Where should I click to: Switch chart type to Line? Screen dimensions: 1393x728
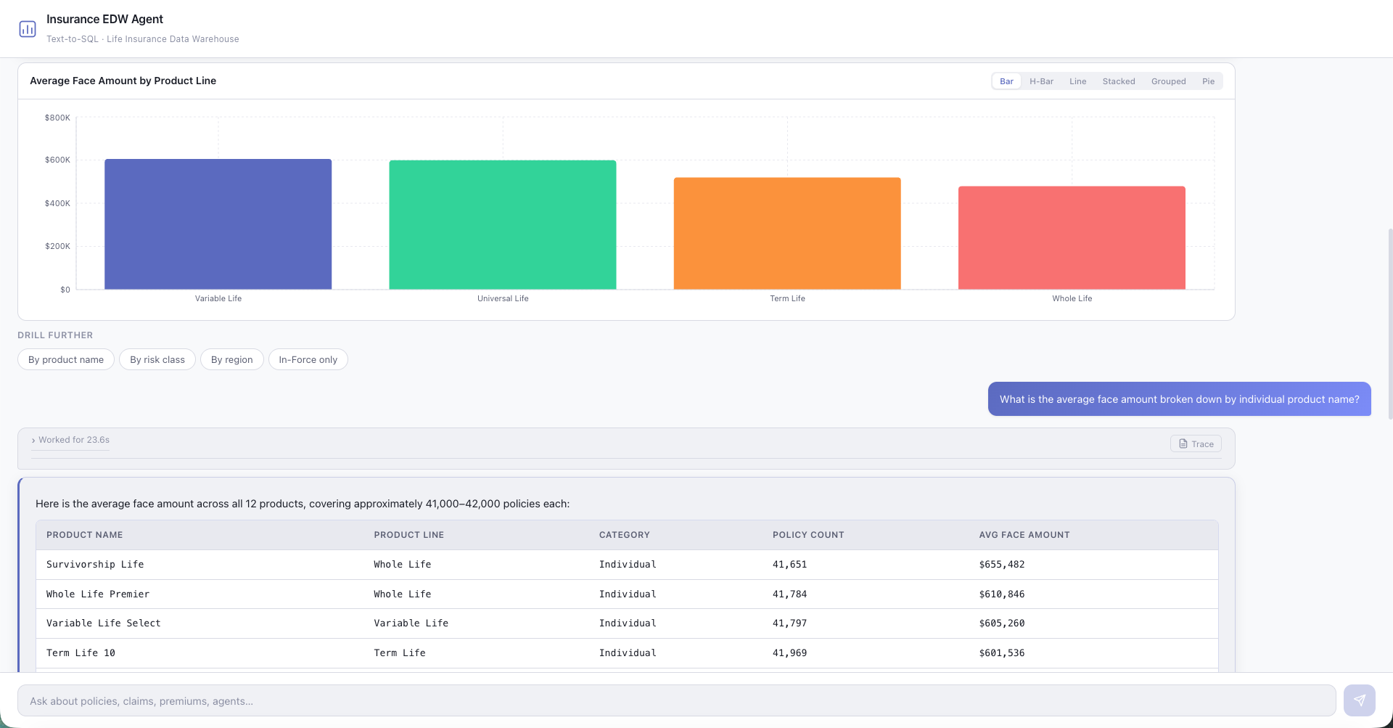coord(1077,81)
